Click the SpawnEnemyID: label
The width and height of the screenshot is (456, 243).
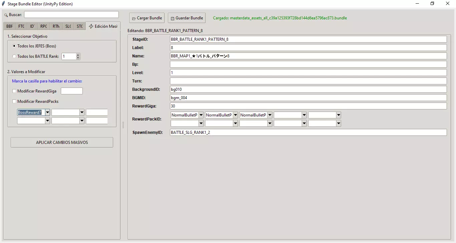pos(148,133)
